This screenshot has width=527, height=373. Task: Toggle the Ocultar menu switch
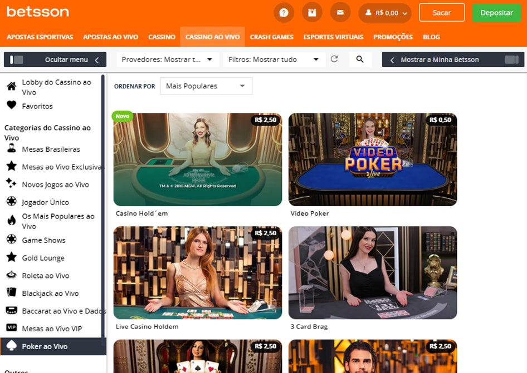17,59
